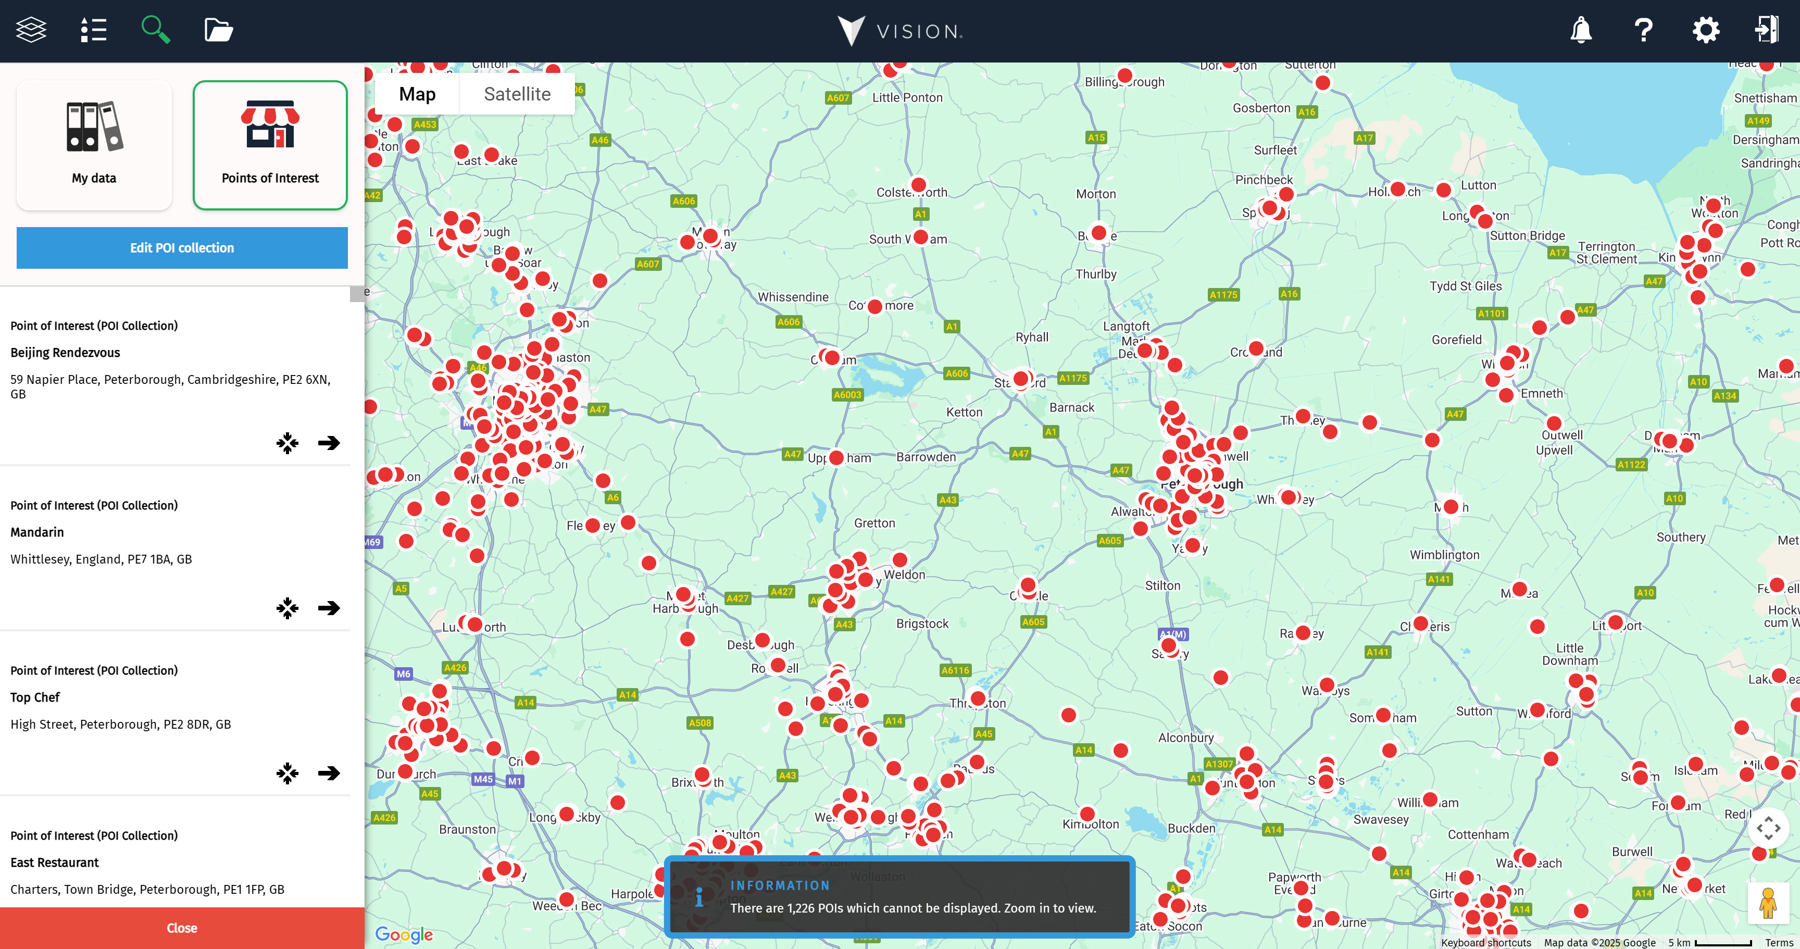The image size is (1800, 949).
Task: Click the 59 Napier Place address text
Action: point(170,386)
